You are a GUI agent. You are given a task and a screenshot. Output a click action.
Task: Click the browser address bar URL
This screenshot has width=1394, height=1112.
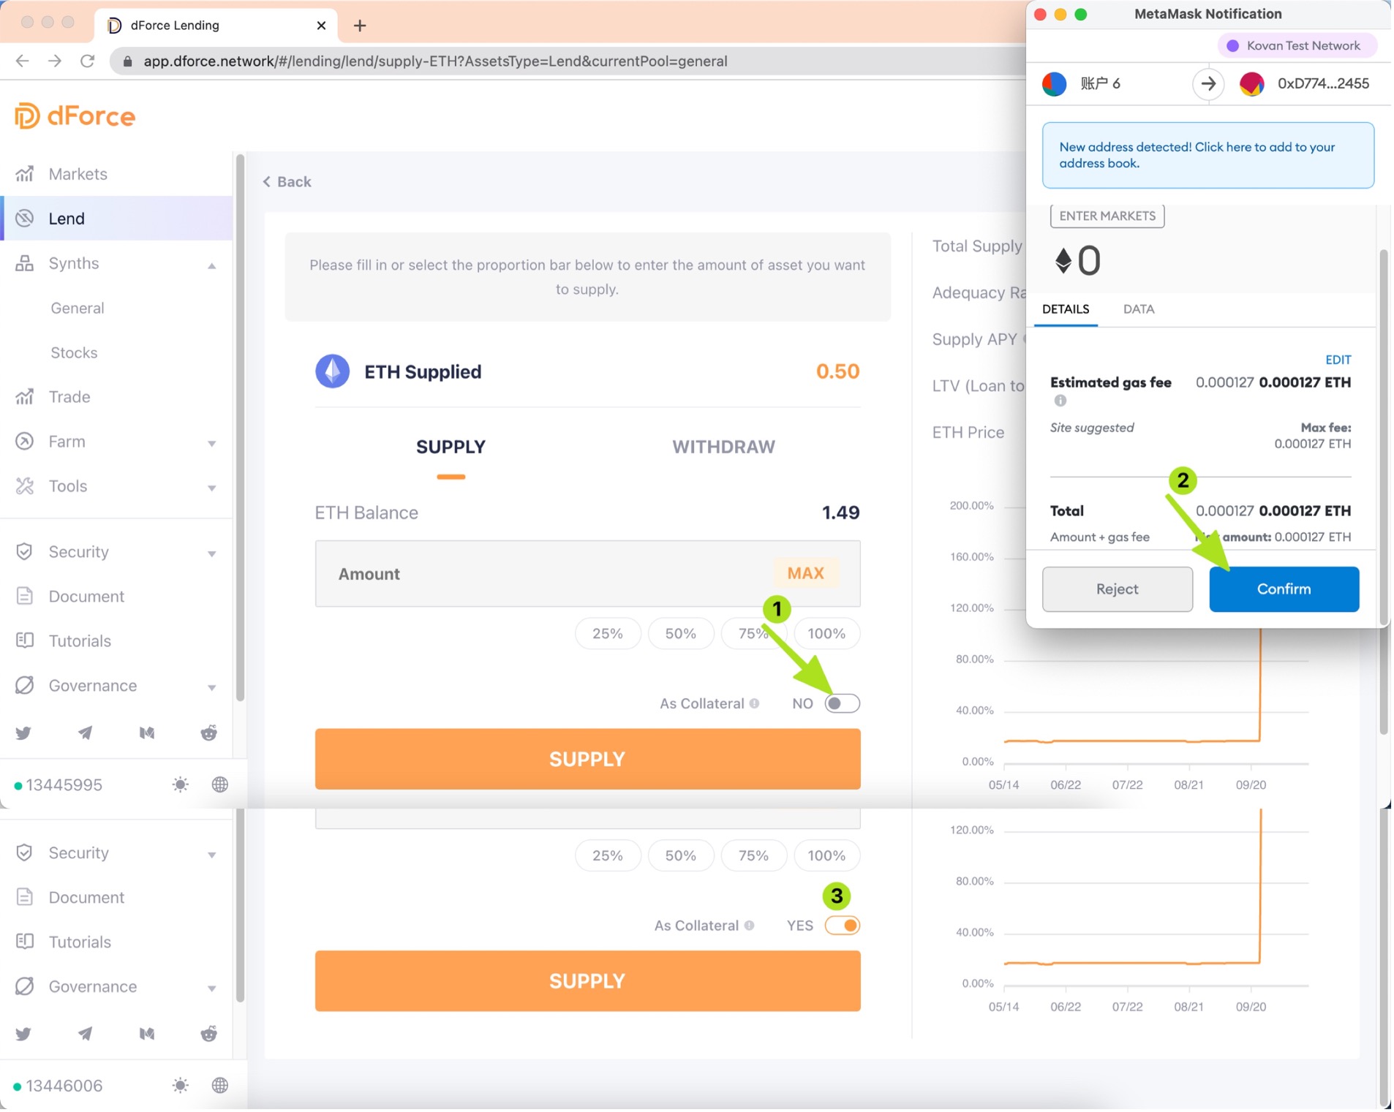point(435,61)
